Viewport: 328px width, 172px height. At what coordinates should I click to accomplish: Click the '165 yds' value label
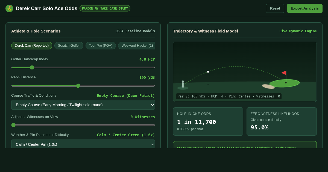coord(147,77)
